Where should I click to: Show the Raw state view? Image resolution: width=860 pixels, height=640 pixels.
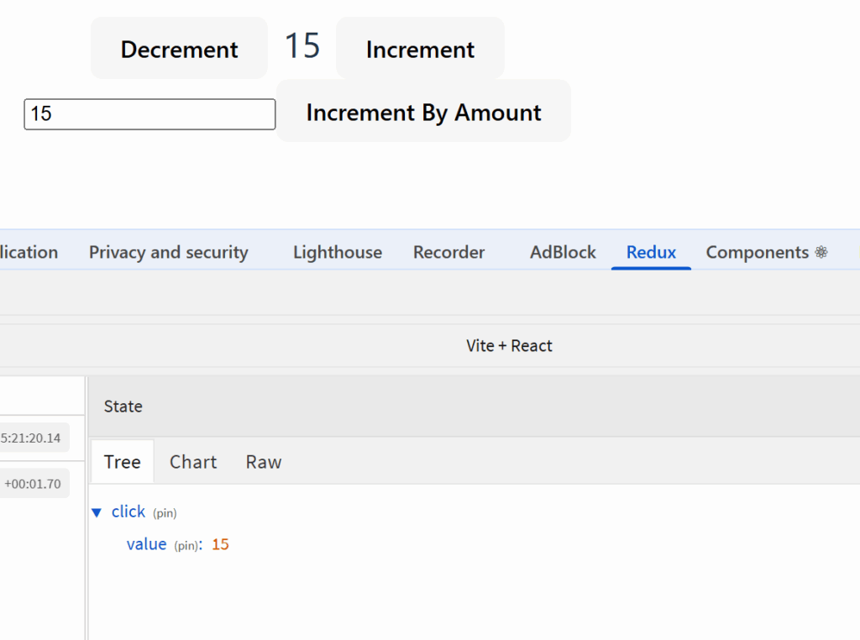[x=263, y=462]
